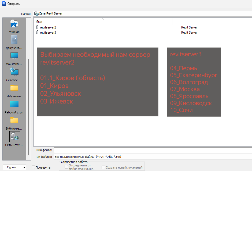
Task: Click the Revit app icon in the title bar
Action: pos(4,3)
